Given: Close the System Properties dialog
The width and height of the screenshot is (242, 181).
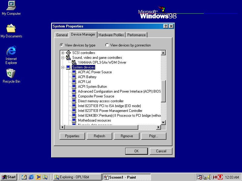Looking at the screenshot, I should pos(171,26).
